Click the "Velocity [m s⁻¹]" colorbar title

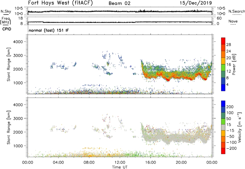[x=239, y=127]
